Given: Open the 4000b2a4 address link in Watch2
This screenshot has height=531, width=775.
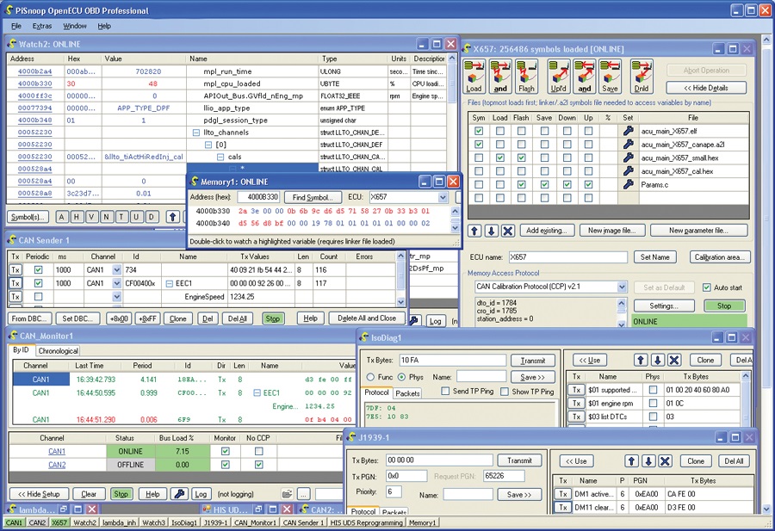Looking at the screenshot, I should point(34,71).
